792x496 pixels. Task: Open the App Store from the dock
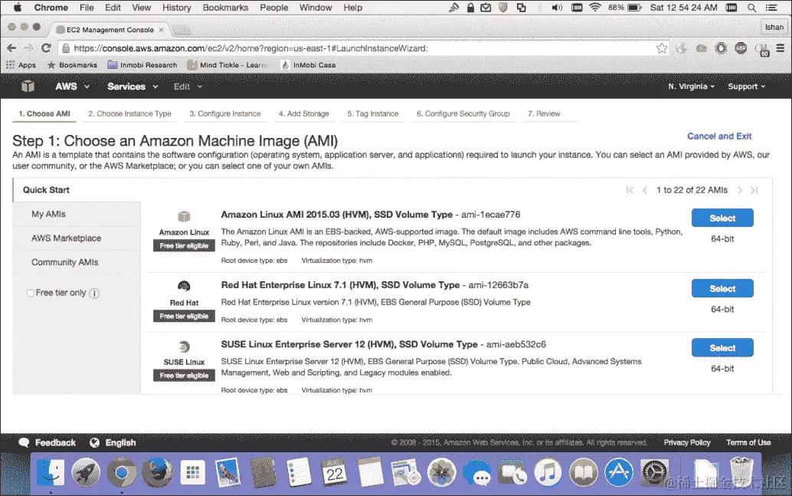[619, 473]
